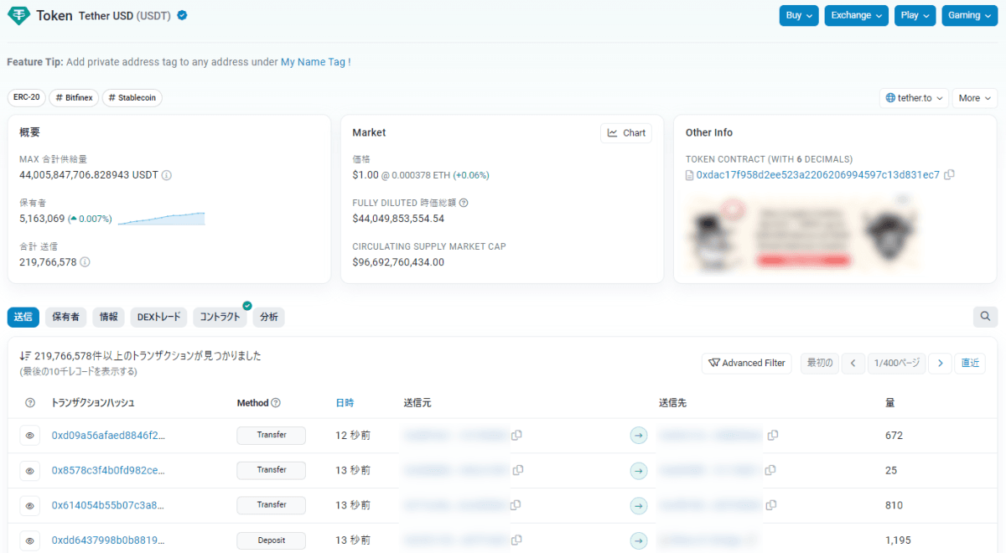Open the DEXトレード tab
The height and width of the screenshot is (553, 1006).
[158, 317]
